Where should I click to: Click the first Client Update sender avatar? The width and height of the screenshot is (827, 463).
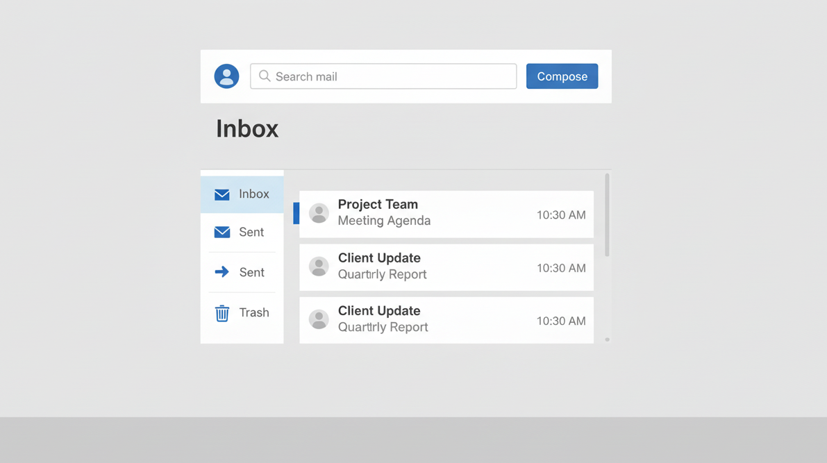point(319,267)
